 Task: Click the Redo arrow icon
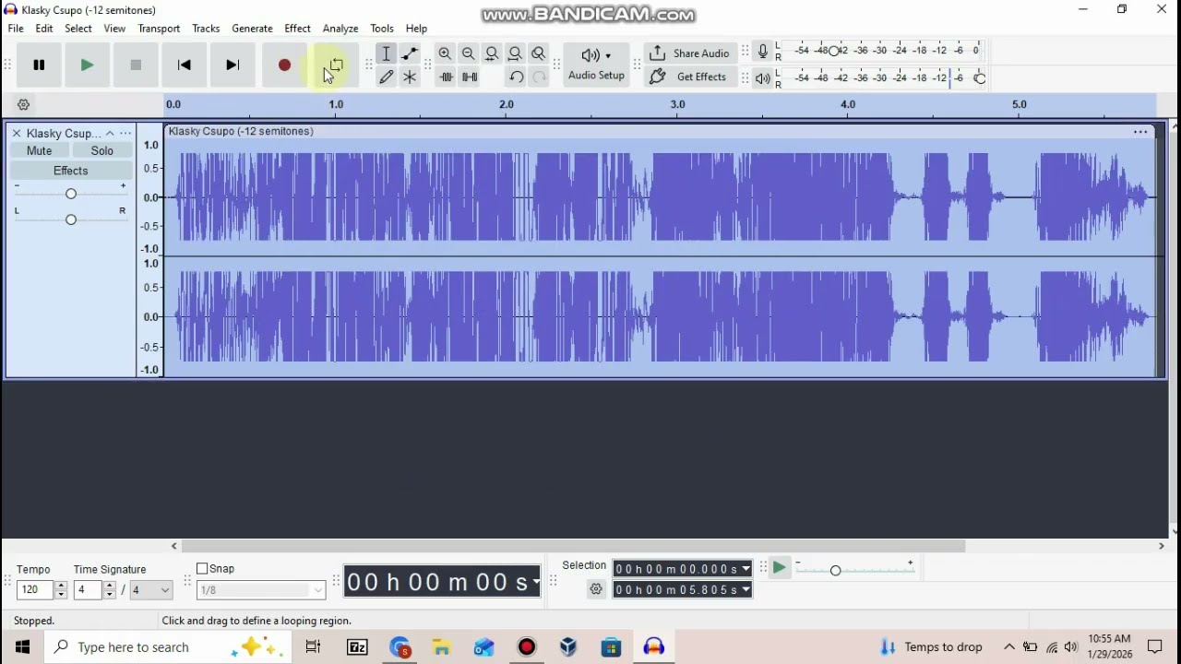click(539, 77)
